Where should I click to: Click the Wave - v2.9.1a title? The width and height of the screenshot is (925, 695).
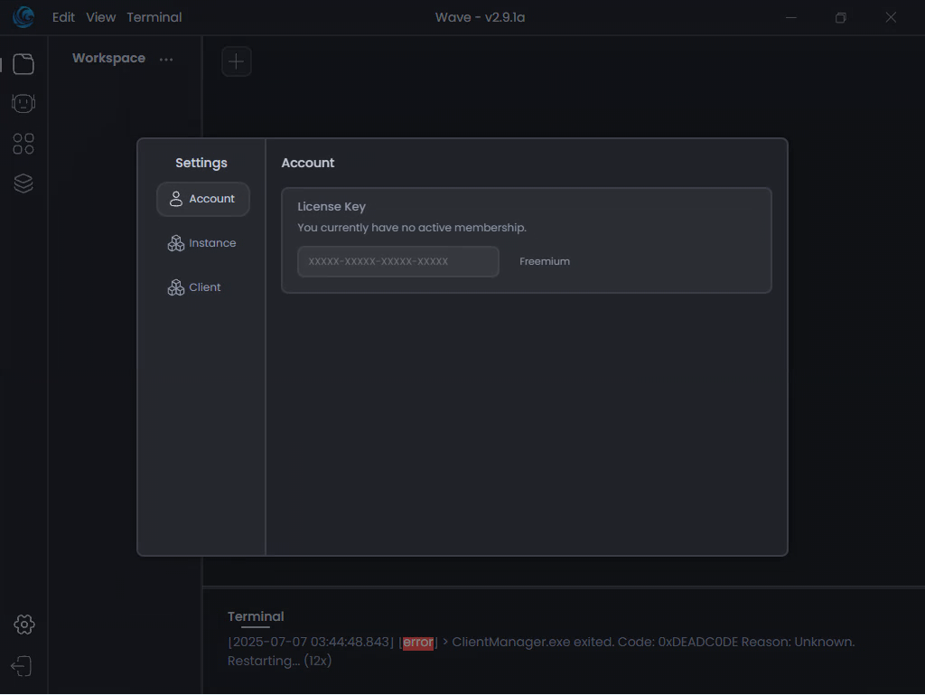coord(480,17)
